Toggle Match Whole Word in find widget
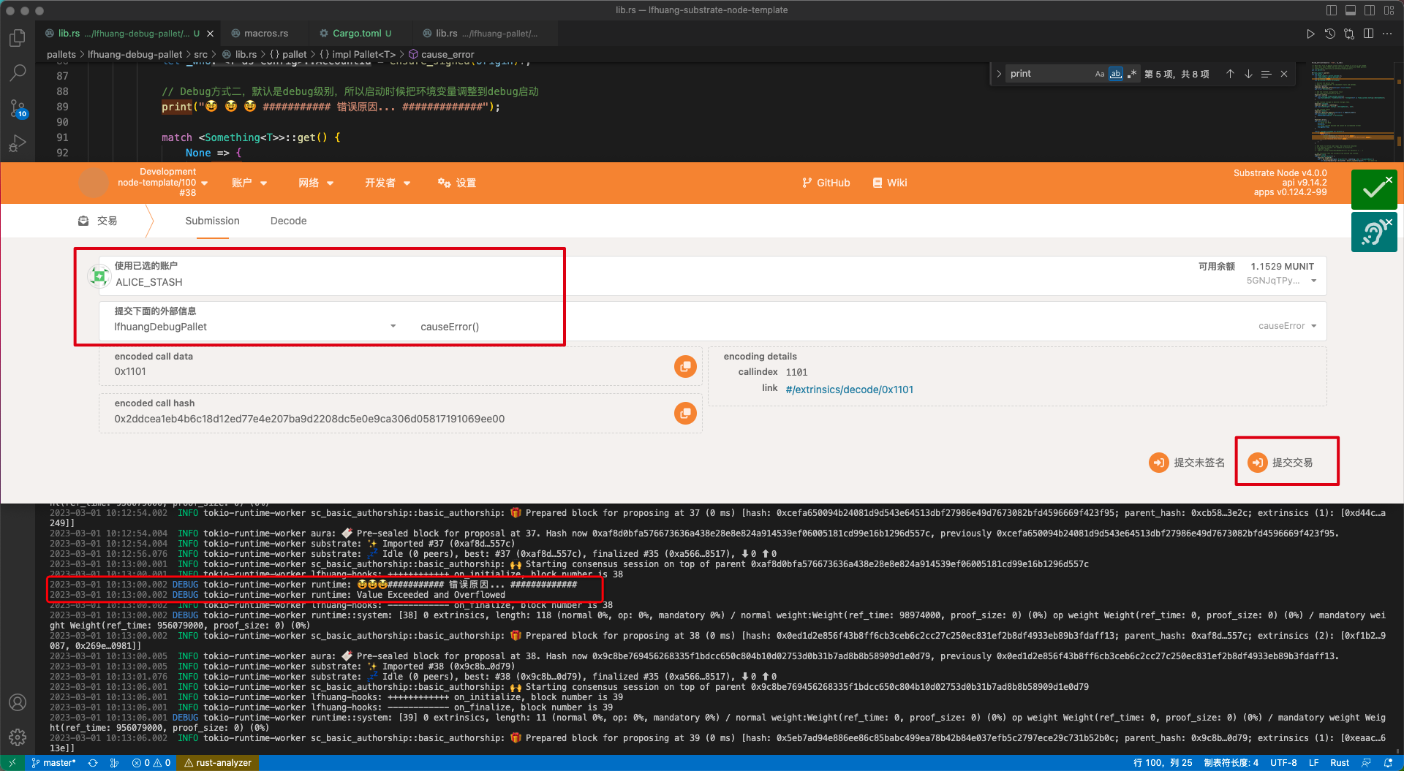This screenshot has width=1404, height=771. [x=1115, y=74]
